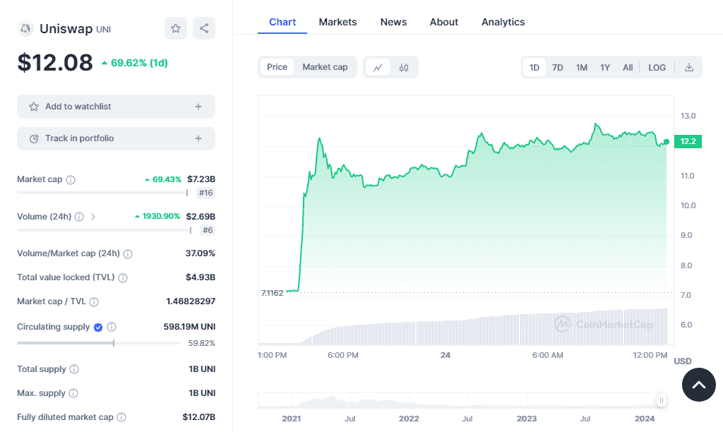This screenshot has width=723, height=432.
Task: Toggle chart to Market cap view
Action: point(325,67)
